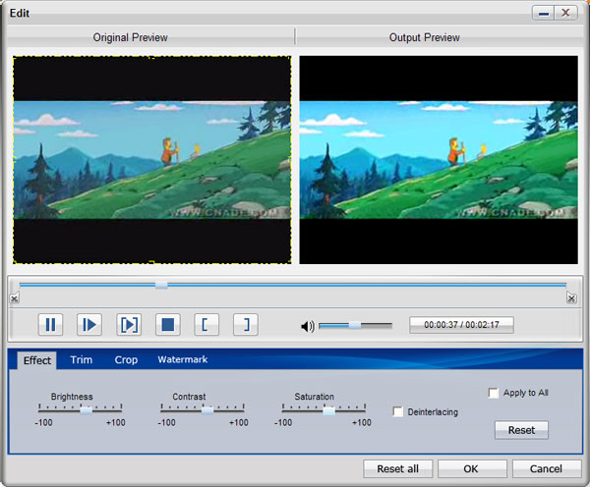The height and width of the screenshot is (487, 590).
Task: Click the Original Preview header label
Action: (x=130, y=37)
